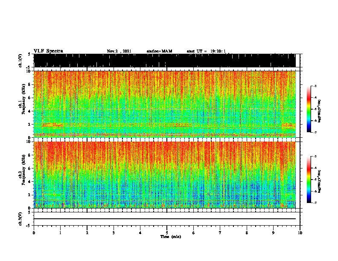Screen dimensions: 338x261
Task: Click the time axis tick label "5"
Action: click(x=167, y=233)
